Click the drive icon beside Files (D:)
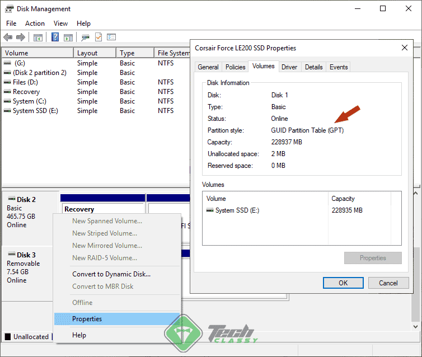Screen dimensions: 422x357 point(7,82)
